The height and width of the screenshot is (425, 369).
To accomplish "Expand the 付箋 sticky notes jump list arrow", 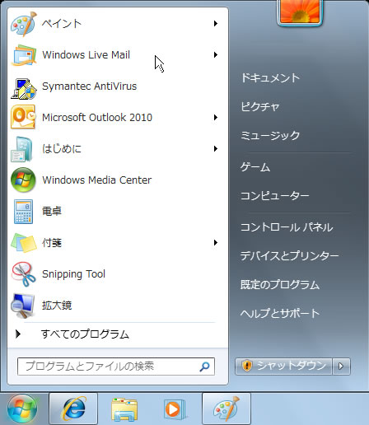I will tap(216, 243).
